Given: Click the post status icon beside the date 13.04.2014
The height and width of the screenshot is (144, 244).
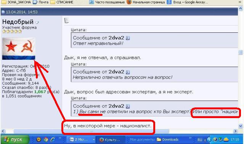Looking at the screenshot, I should click(3, 12).
